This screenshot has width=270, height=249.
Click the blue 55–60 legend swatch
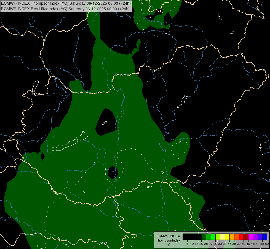(x=265, y=237)
